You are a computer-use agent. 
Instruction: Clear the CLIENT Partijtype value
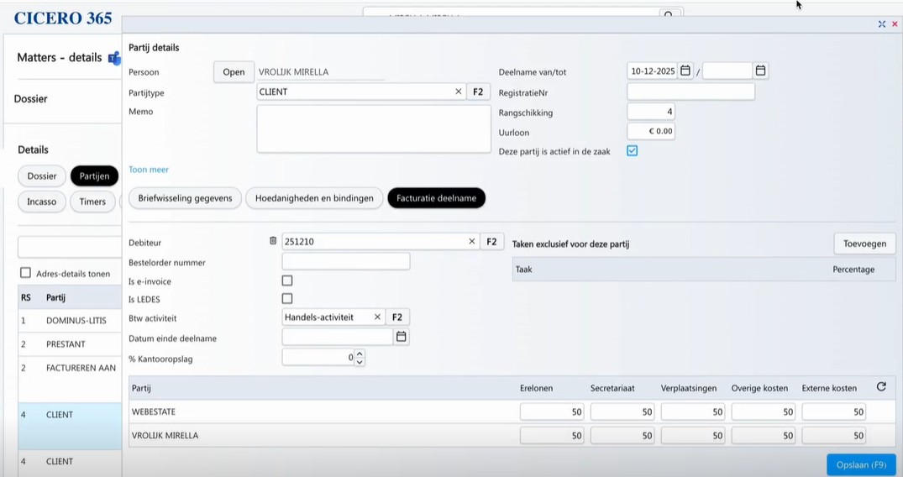point(459,92)
